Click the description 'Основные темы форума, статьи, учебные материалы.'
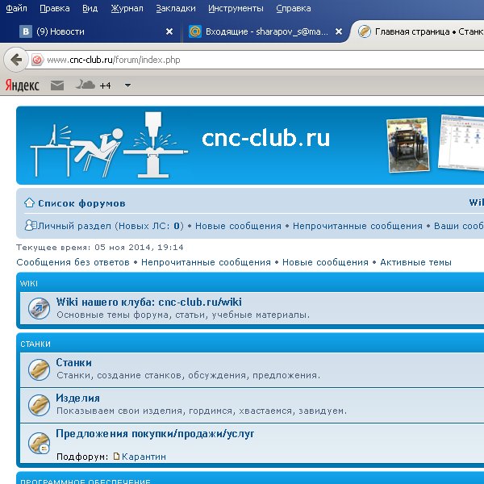Screen dimensions: 484x484 183,315
